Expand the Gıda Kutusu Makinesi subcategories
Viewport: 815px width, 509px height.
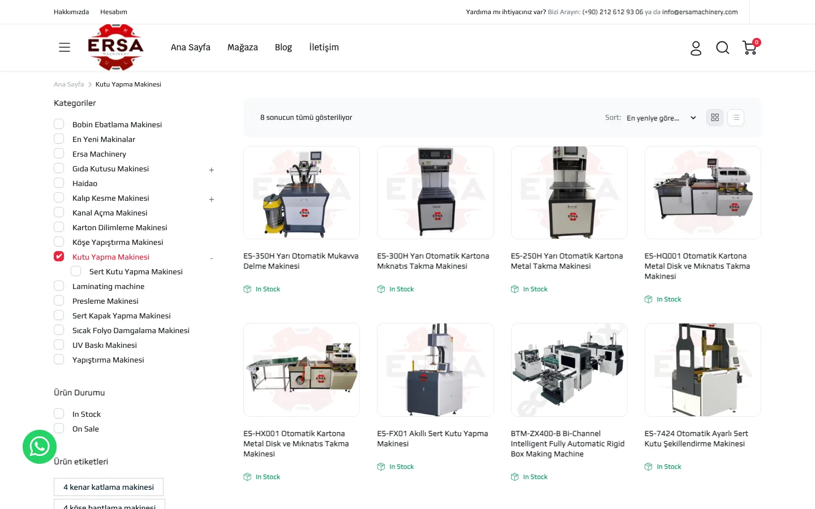(x=212, y=170)
